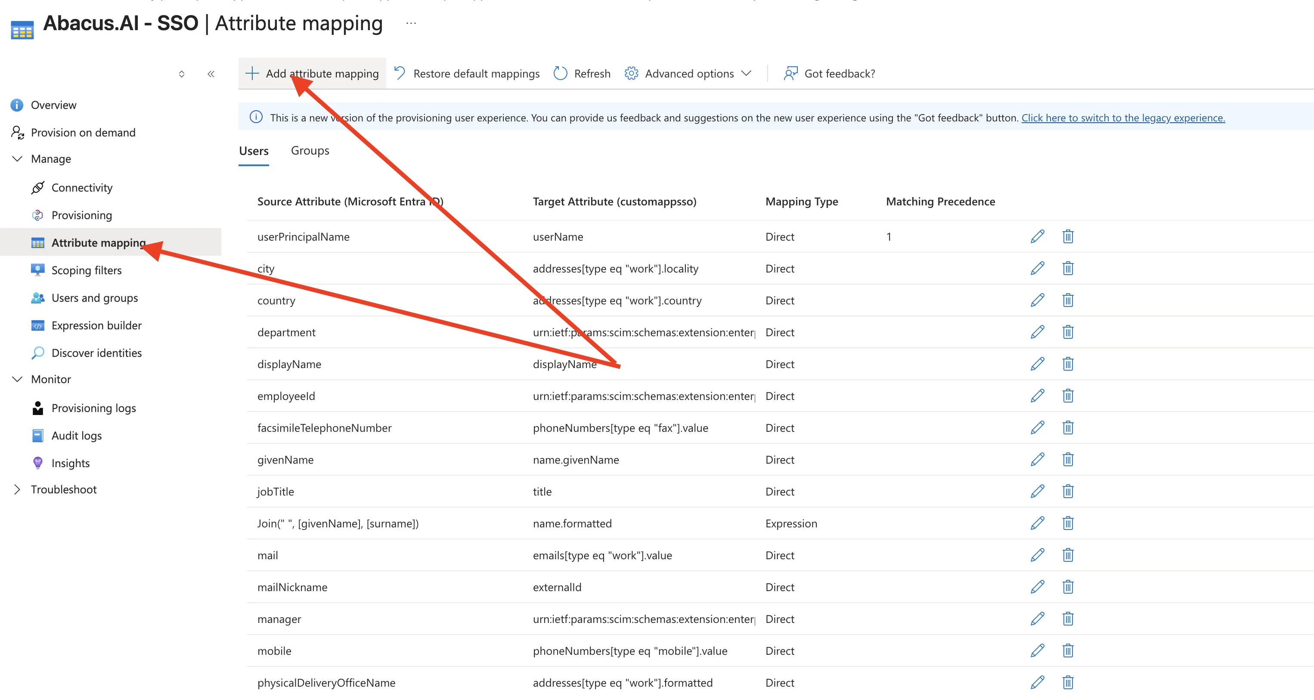Go to Connectivity settings
Viewport: 1314px width, 700px height.
pos(82,188)
